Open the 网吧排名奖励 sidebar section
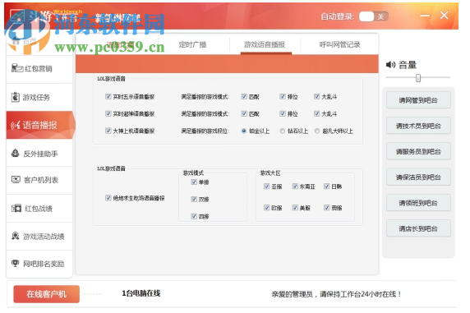Screen dimensions: 470x313 click(39, 264)
